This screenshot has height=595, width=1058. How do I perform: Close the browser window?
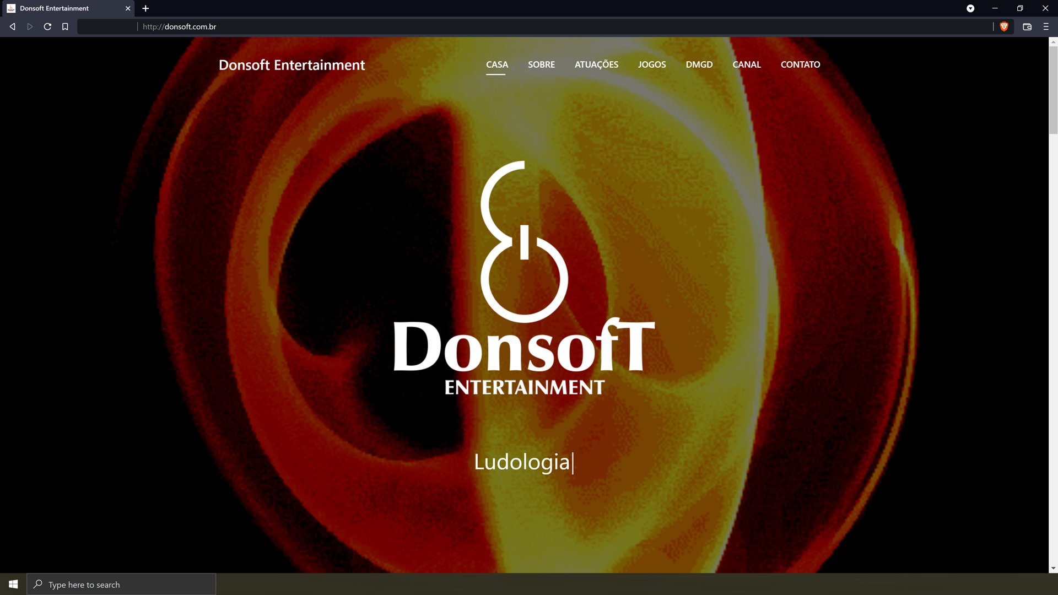click(1045, 8)
